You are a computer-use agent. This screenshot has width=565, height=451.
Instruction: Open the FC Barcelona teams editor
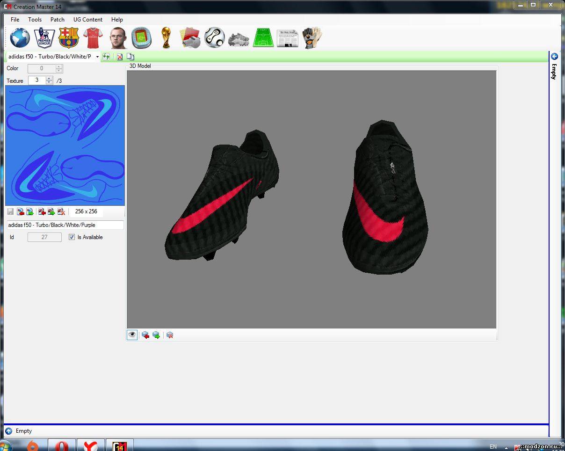68,38
